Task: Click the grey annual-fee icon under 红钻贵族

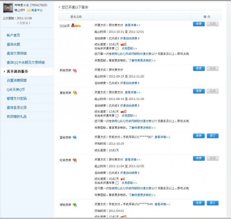Action: [x=117, y=183]
